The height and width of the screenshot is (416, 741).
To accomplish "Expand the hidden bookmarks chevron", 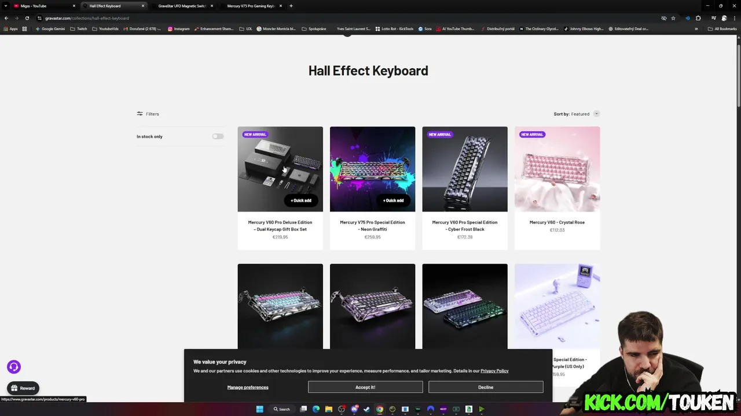I will (696, 29).
